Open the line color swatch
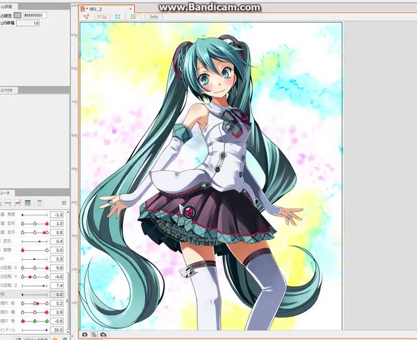 [x=18, y=15]
